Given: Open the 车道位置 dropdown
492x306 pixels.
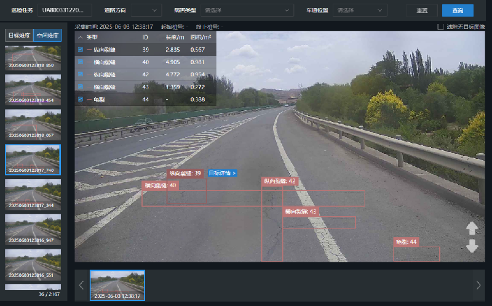Looking at the screenshot, I should point(360,10).
